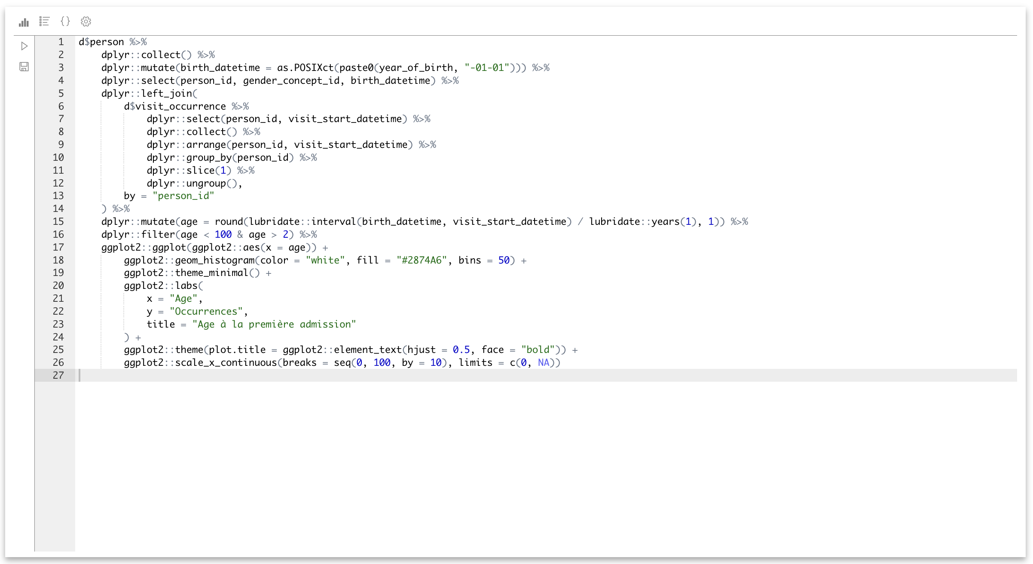This screenshot has height=564, width=1033.
Task: Click the string "-01-01" on line 3
Action: (x=486, y=68)
